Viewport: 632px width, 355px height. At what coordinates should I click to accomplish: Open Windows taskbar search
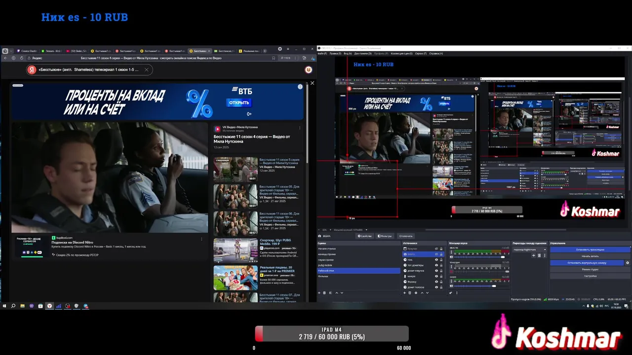[13, 306]
